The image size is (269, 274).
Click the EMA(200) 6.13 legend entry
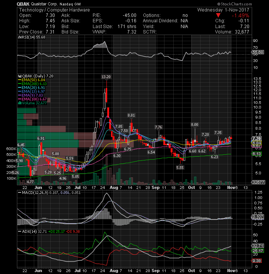32,84
